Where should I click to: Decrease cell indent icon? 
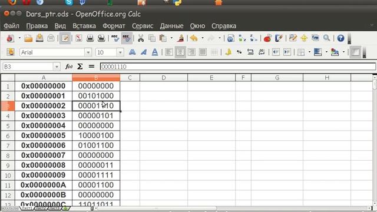click(x=276, y=52)
